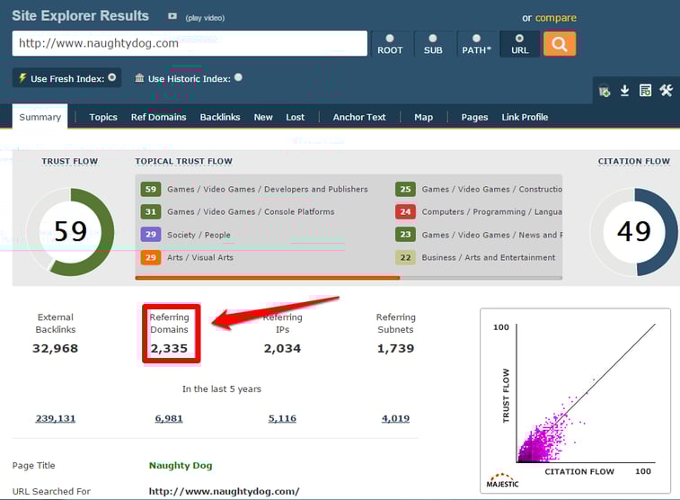The height and width of the screenshot is (500, 680).
Task: Click the download icon in toolbar
Action: click(624, 91)
